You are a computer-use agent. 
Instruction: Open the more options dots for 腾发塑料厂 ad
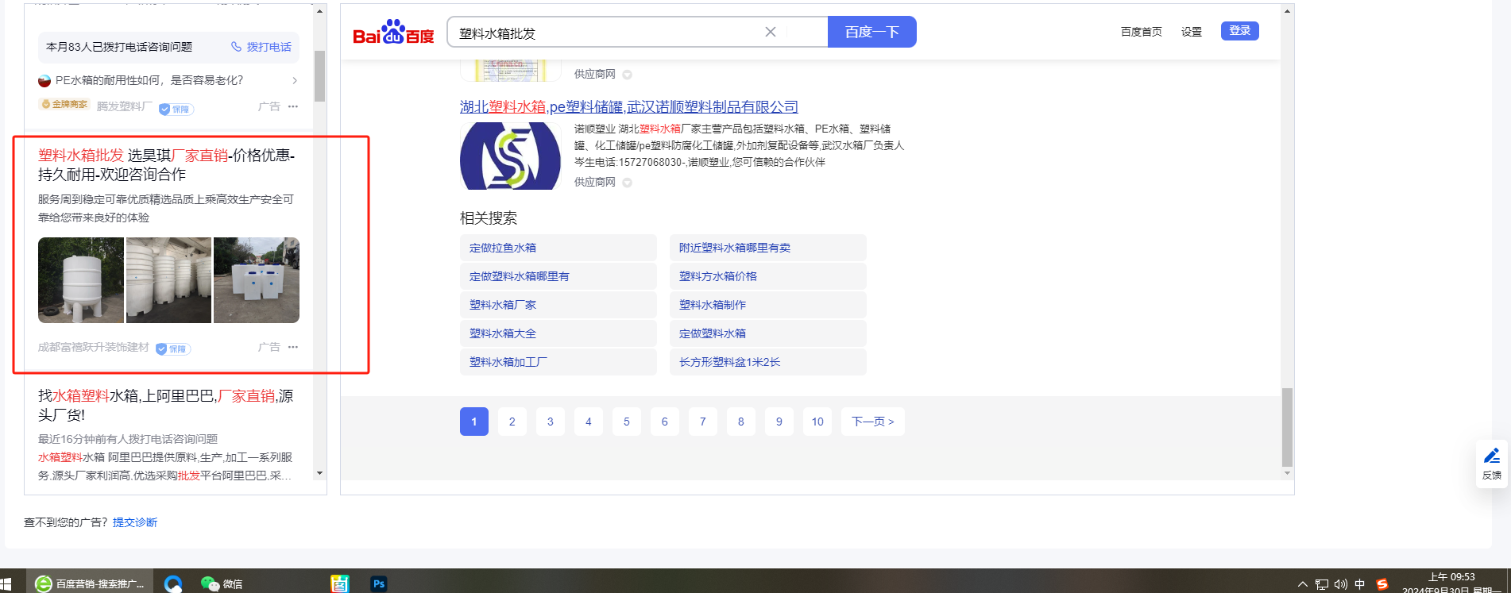tap(293, 106)
